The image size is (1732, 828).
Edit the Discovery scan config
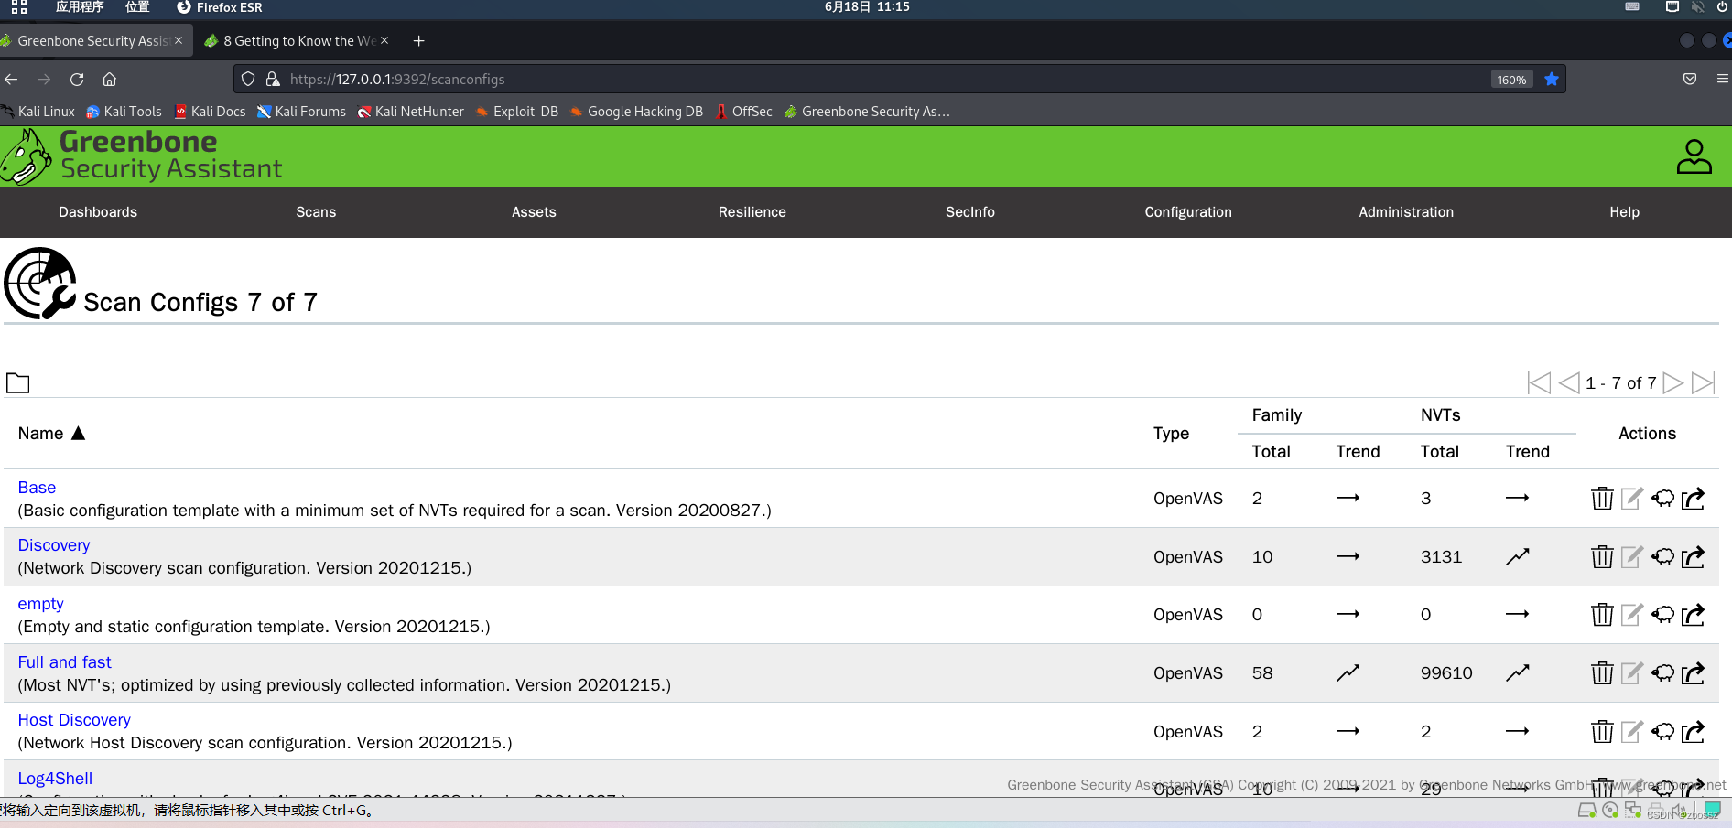(1632, 556)
